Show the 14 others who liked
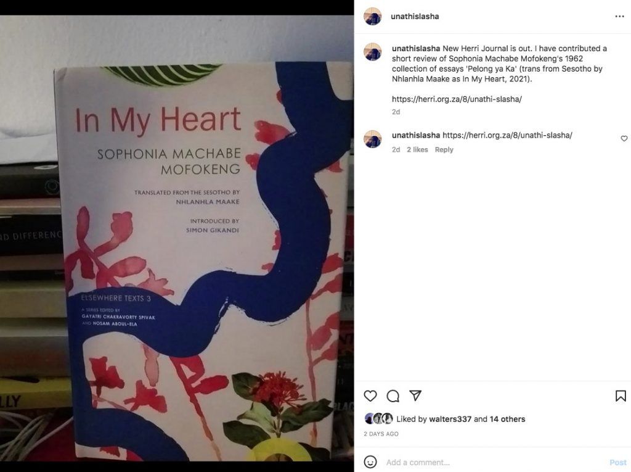Image resolution: width=631 pixels, height=472 pixels. (508, 419)
